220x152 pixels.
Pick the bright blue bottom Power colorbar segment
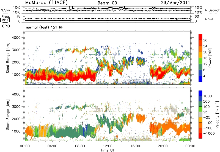tap(200, 79)
